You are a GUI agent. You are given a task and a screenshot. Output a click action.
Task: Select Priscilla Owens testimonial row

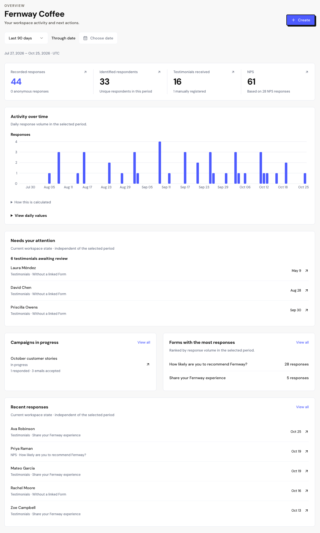160,310
